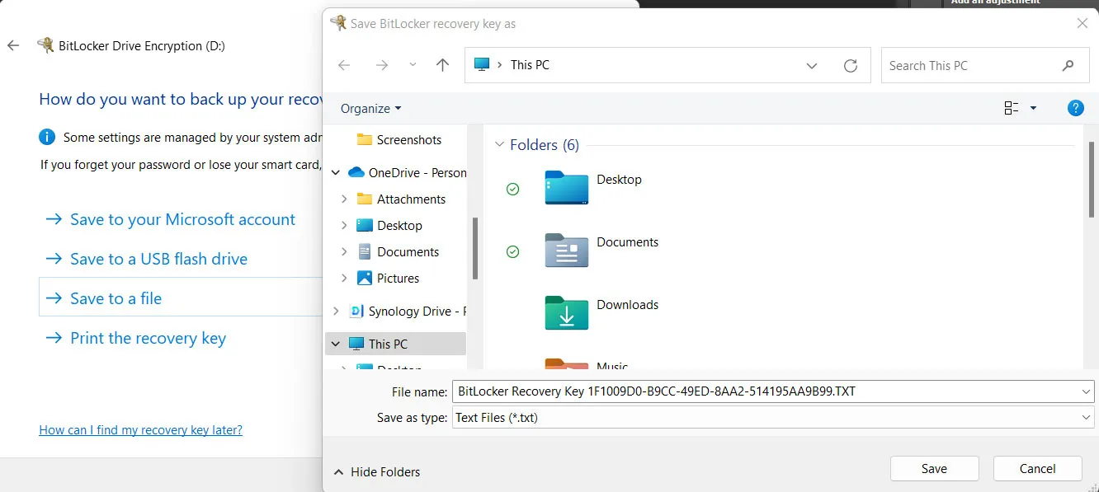Choose Save to your Microsoft account

pyautogui.click(x=170, y=219)
